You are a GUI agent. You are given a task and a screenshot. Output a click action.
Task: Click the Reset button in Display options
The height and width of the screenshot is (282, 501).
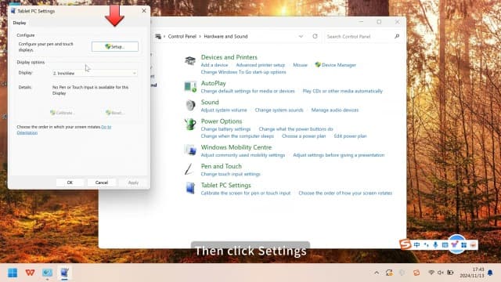coord(115,113)
